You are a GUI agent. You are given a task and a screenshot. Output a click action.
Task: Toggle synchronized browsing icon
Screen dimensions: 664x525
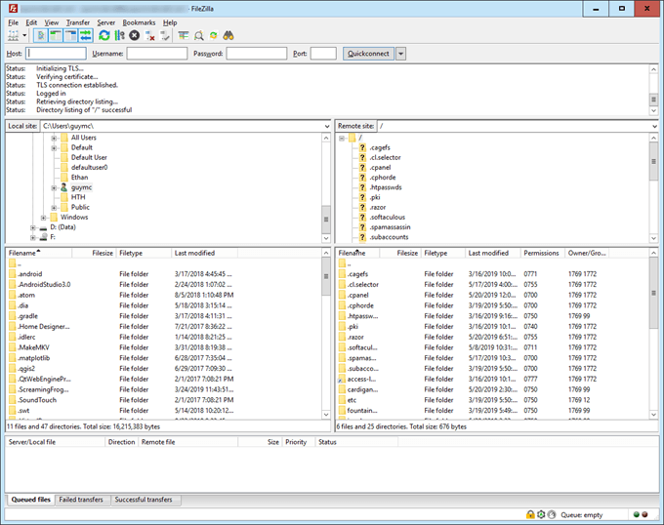[x=214, y=35]
